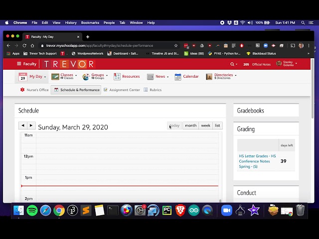The width and height of the screenshot is (319, 239).
Task: Go to next day in schedule
Action: 31,125
